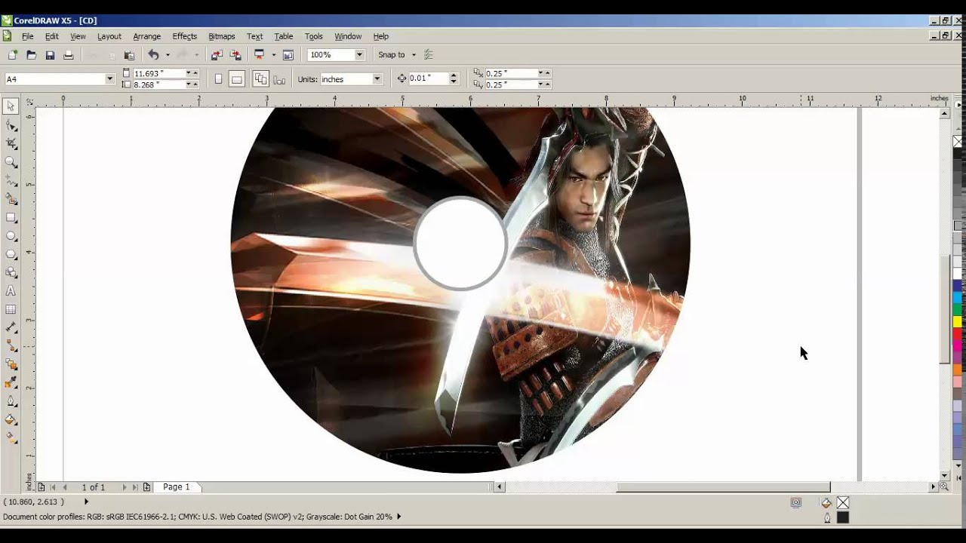Open a file with folder icon

(31, 55)
